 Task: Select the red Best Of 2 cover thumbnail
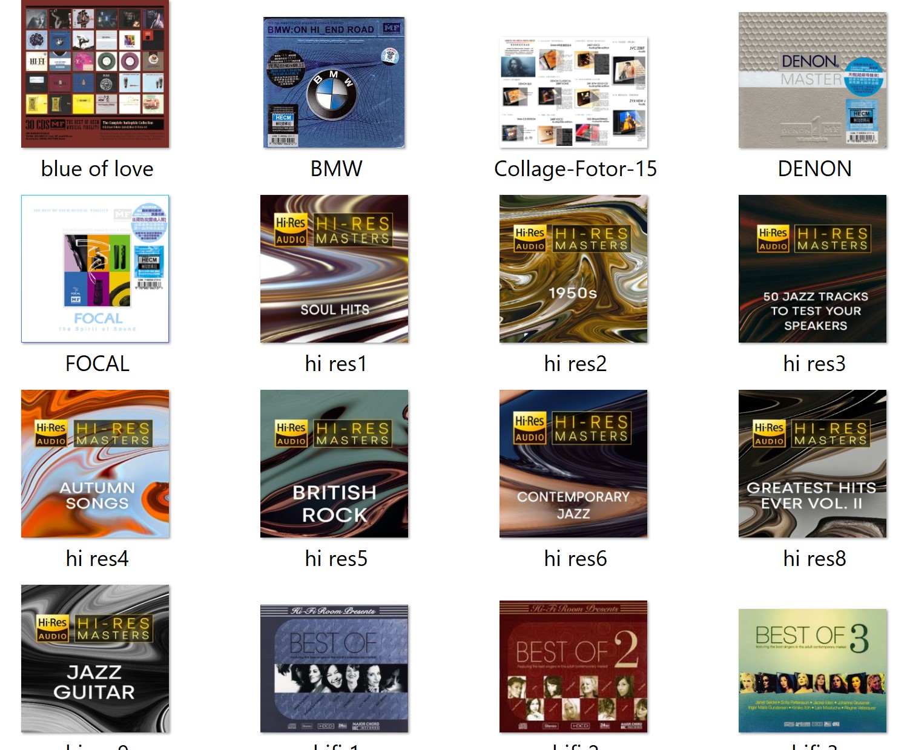coord(573,666)
